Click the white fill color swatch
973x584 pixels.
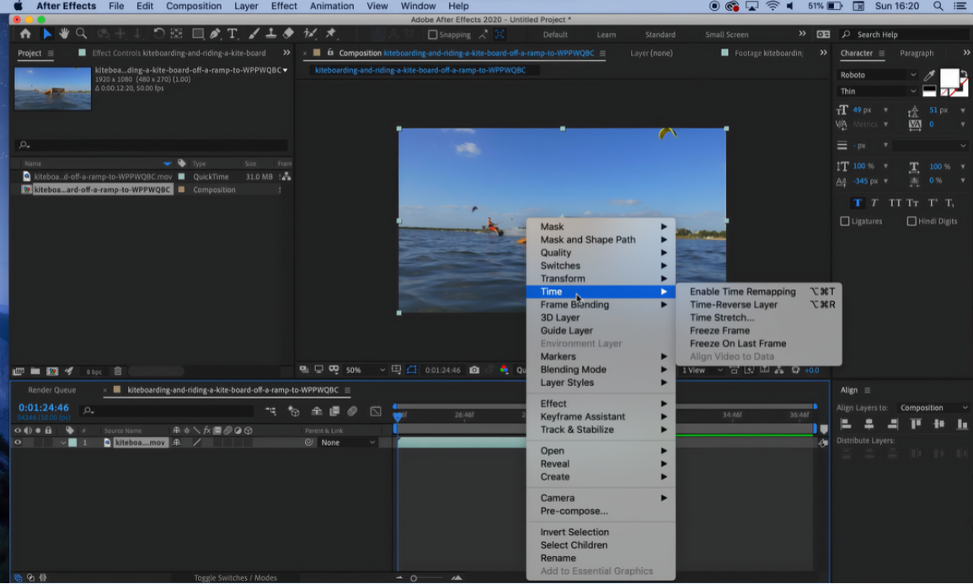click(949, 78)
